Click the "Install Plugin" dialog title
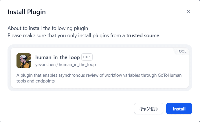 coord(27,12)
